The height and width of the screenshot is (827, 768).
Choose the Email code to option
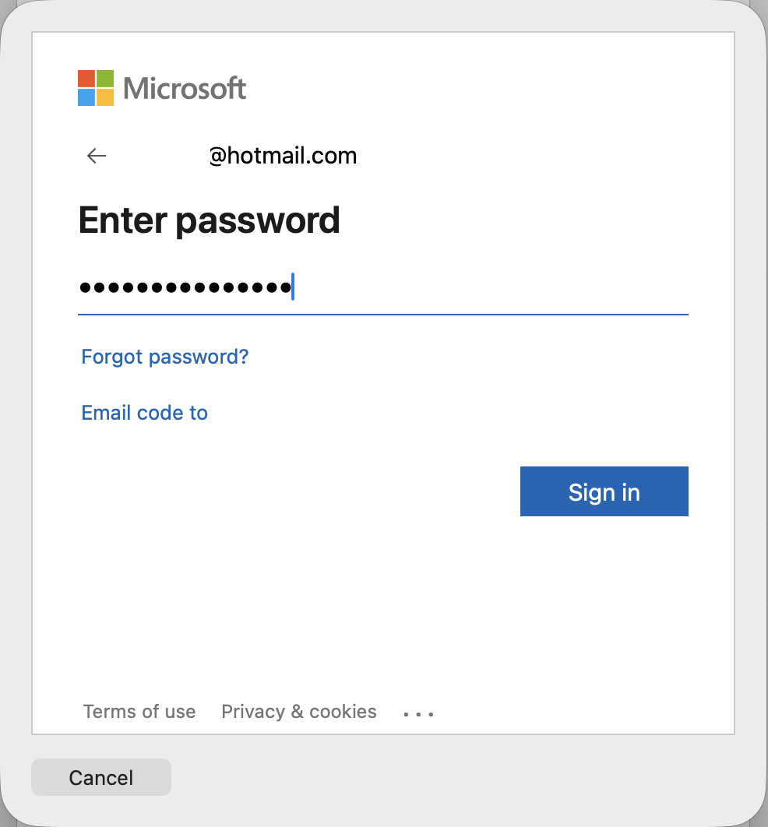click(x=144, y=413)
